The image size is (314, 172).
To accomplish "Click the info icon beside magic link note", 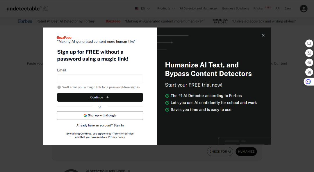I will tap(59, 87).
